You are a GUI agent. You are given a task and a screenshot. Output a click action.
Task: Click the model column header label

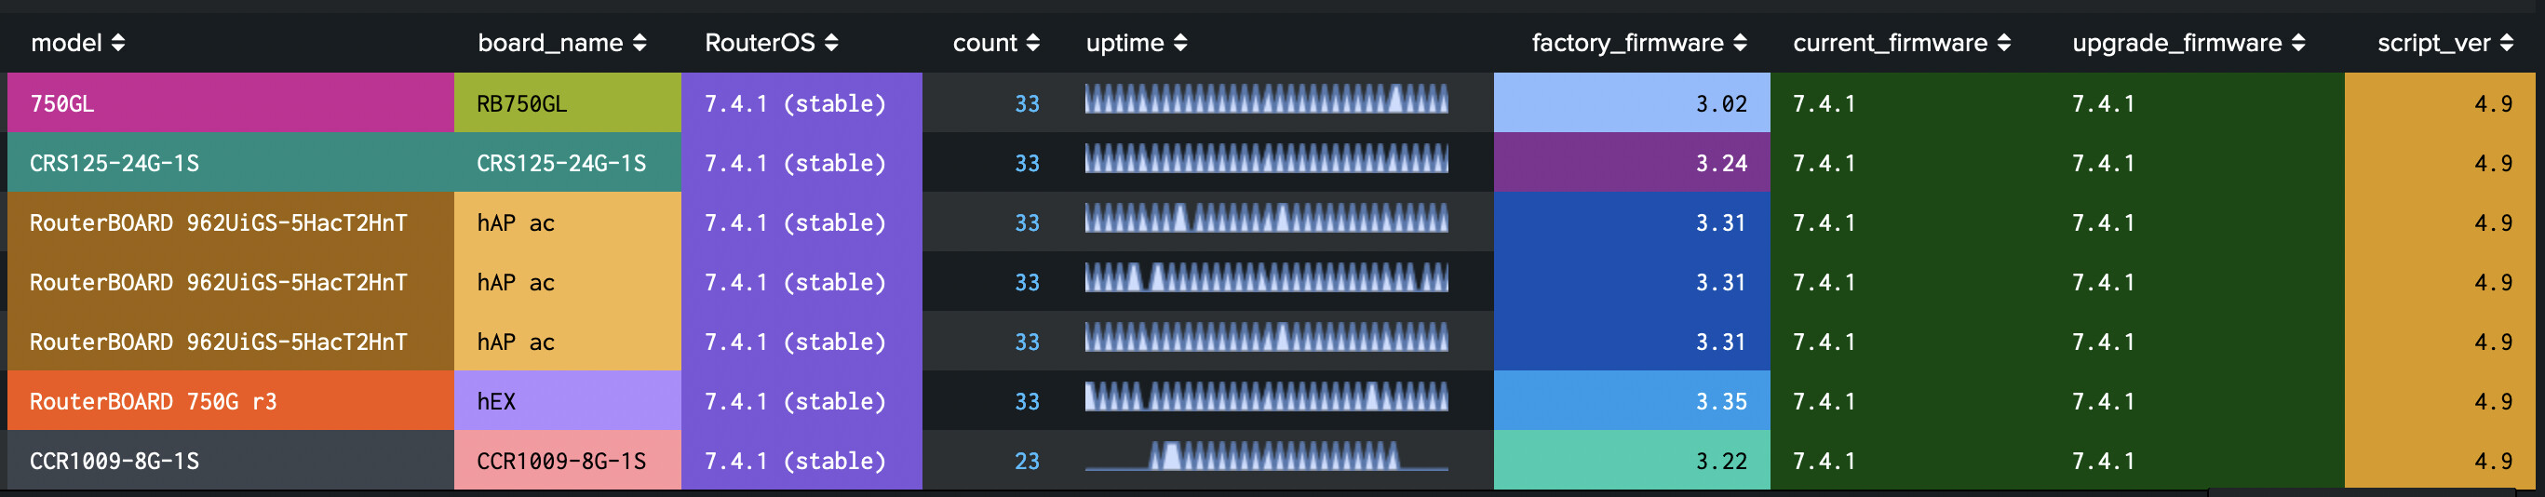coord(66,43)
